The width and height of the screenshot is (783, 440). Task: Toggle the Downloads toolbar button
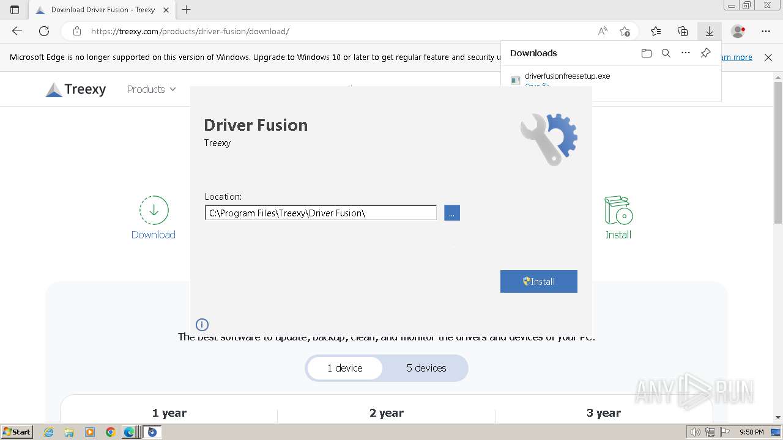click(710, 31)
